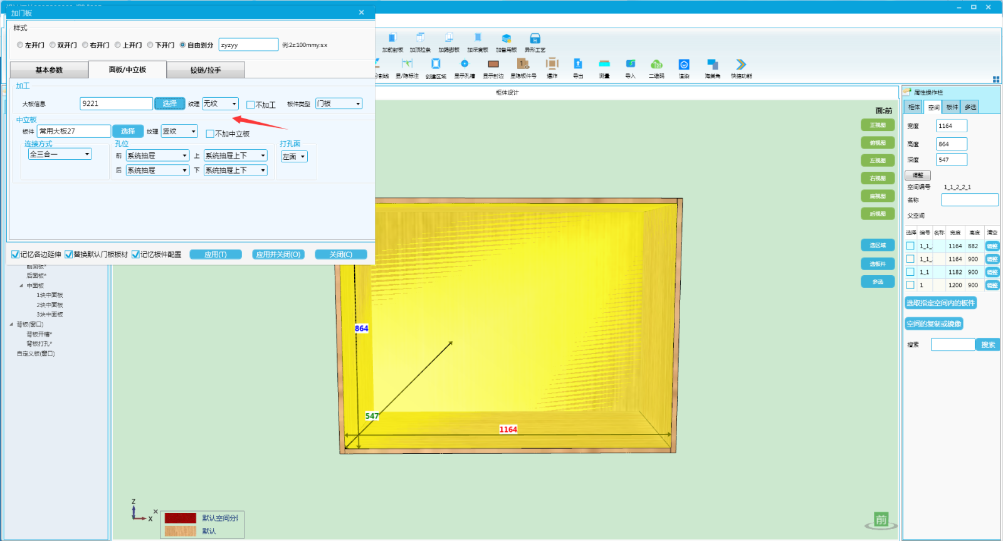Click the 应用并关闭(O) button
This screenshot has width=1003, height=541.
coord(278,255)
